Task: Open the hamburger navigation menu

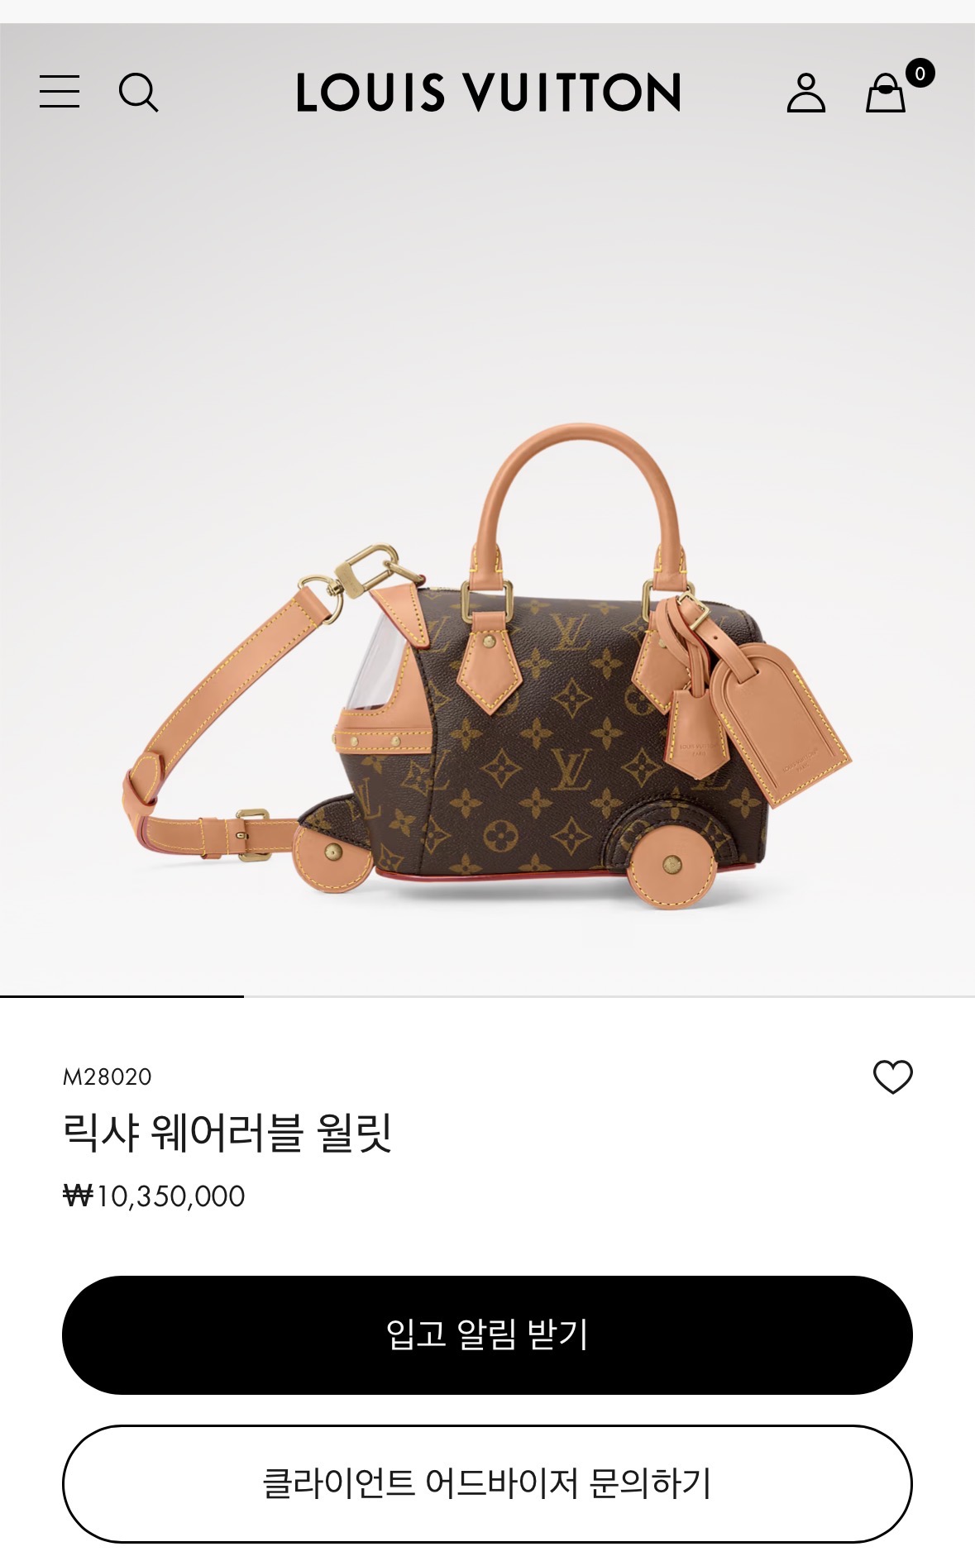Action: point(60,92)
